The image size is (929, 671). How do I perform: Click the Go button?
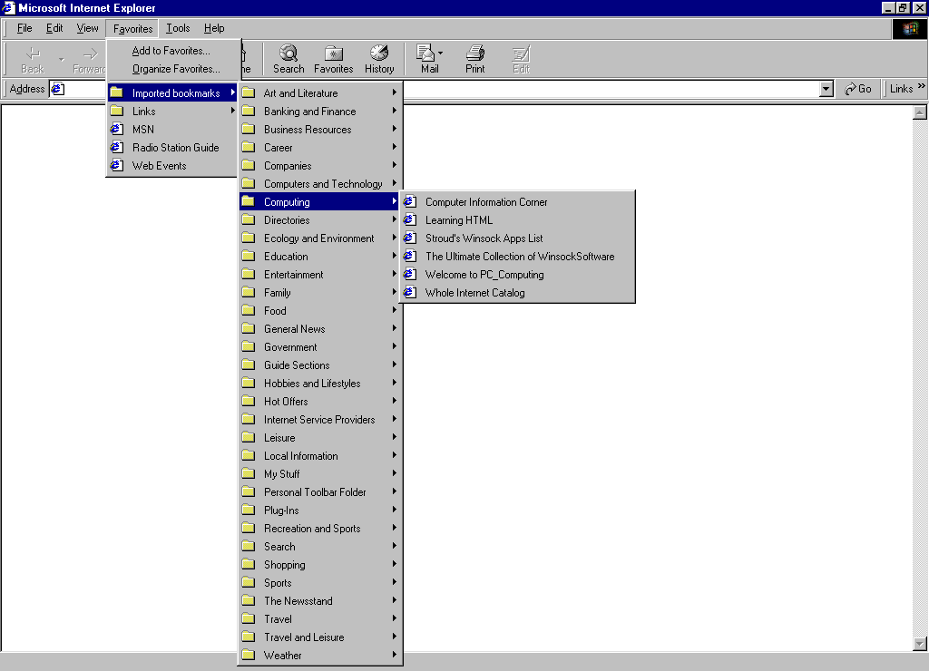[858, 89]
